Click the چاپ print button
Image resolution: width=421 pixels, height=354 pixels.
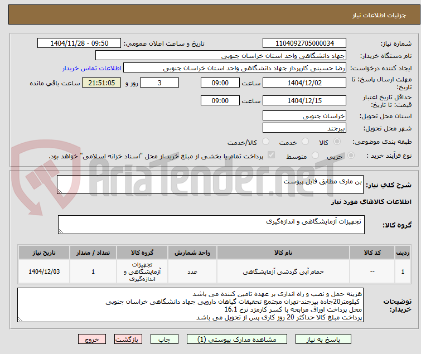[164, 340]
